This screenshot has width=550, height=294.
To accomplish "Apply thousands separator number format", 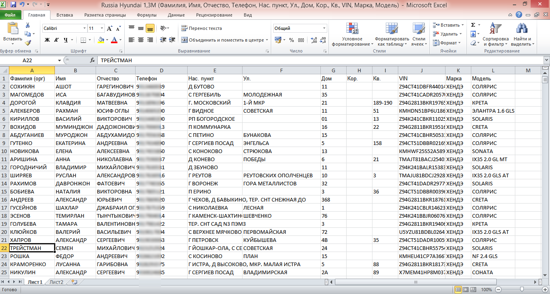I will [301, 40].
